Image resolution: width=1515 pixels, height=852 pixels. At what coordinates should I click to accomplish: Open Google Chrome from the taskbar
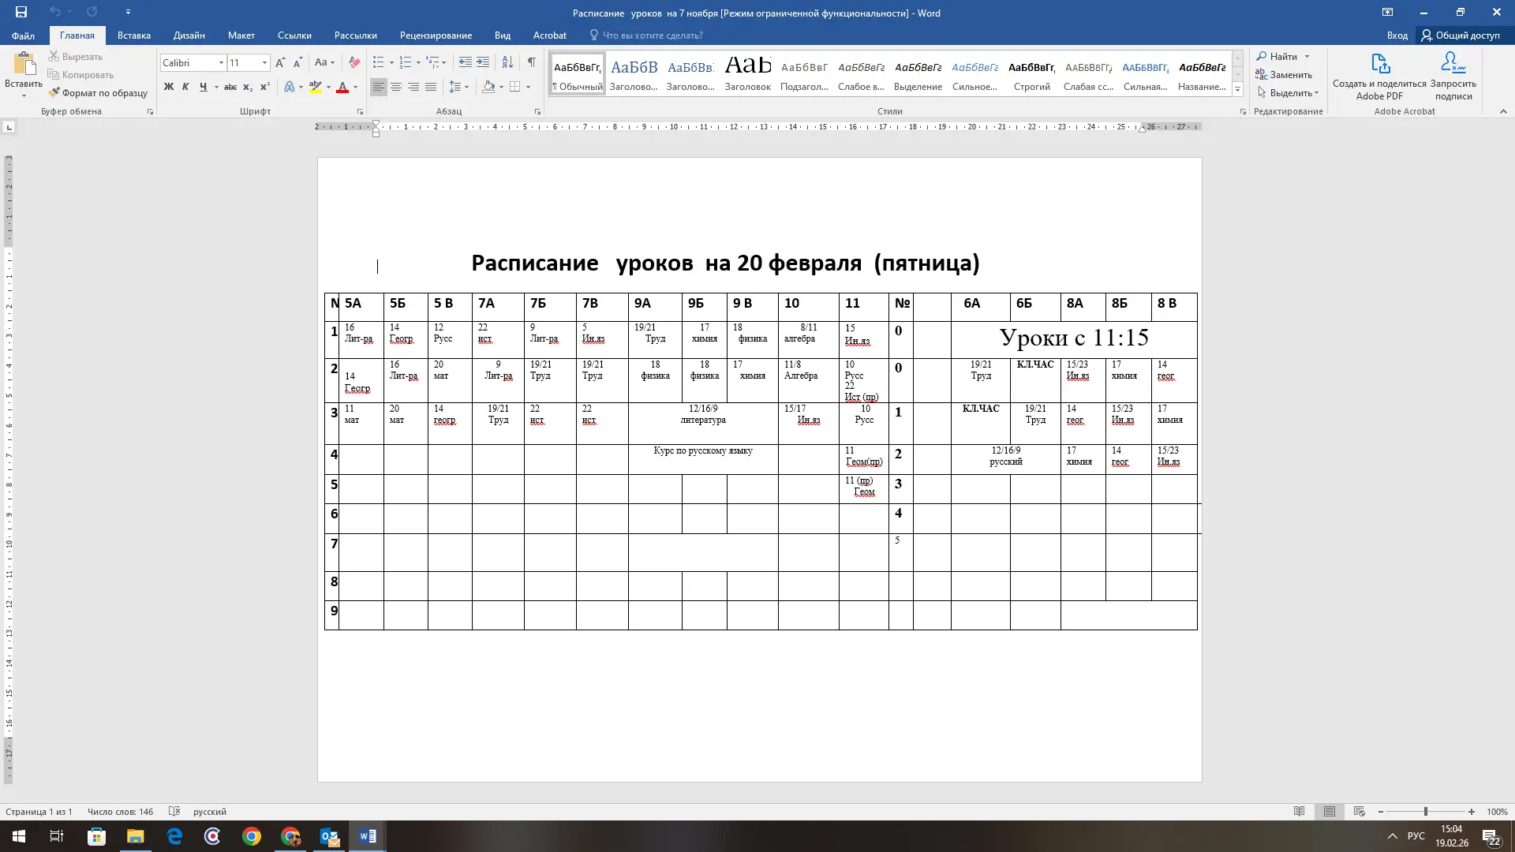point(252,837)
